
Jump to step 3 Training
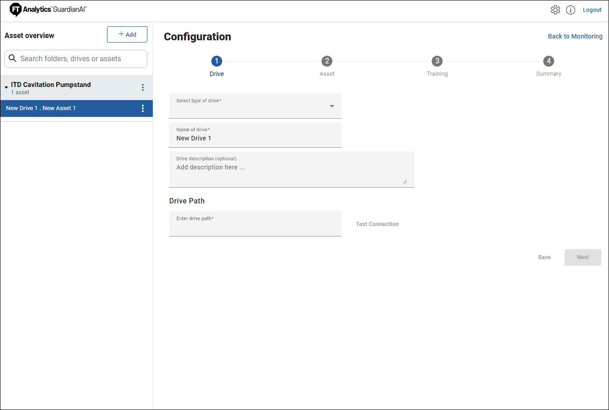click(437, 61)
